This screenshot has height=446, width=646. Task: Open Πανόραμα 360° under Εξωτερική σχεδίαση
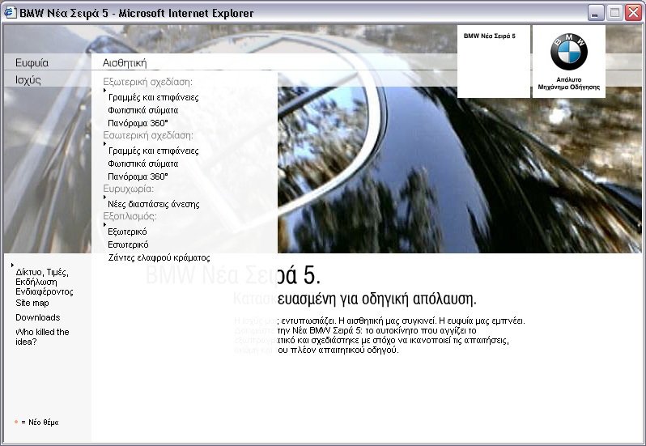pos(138,123)
